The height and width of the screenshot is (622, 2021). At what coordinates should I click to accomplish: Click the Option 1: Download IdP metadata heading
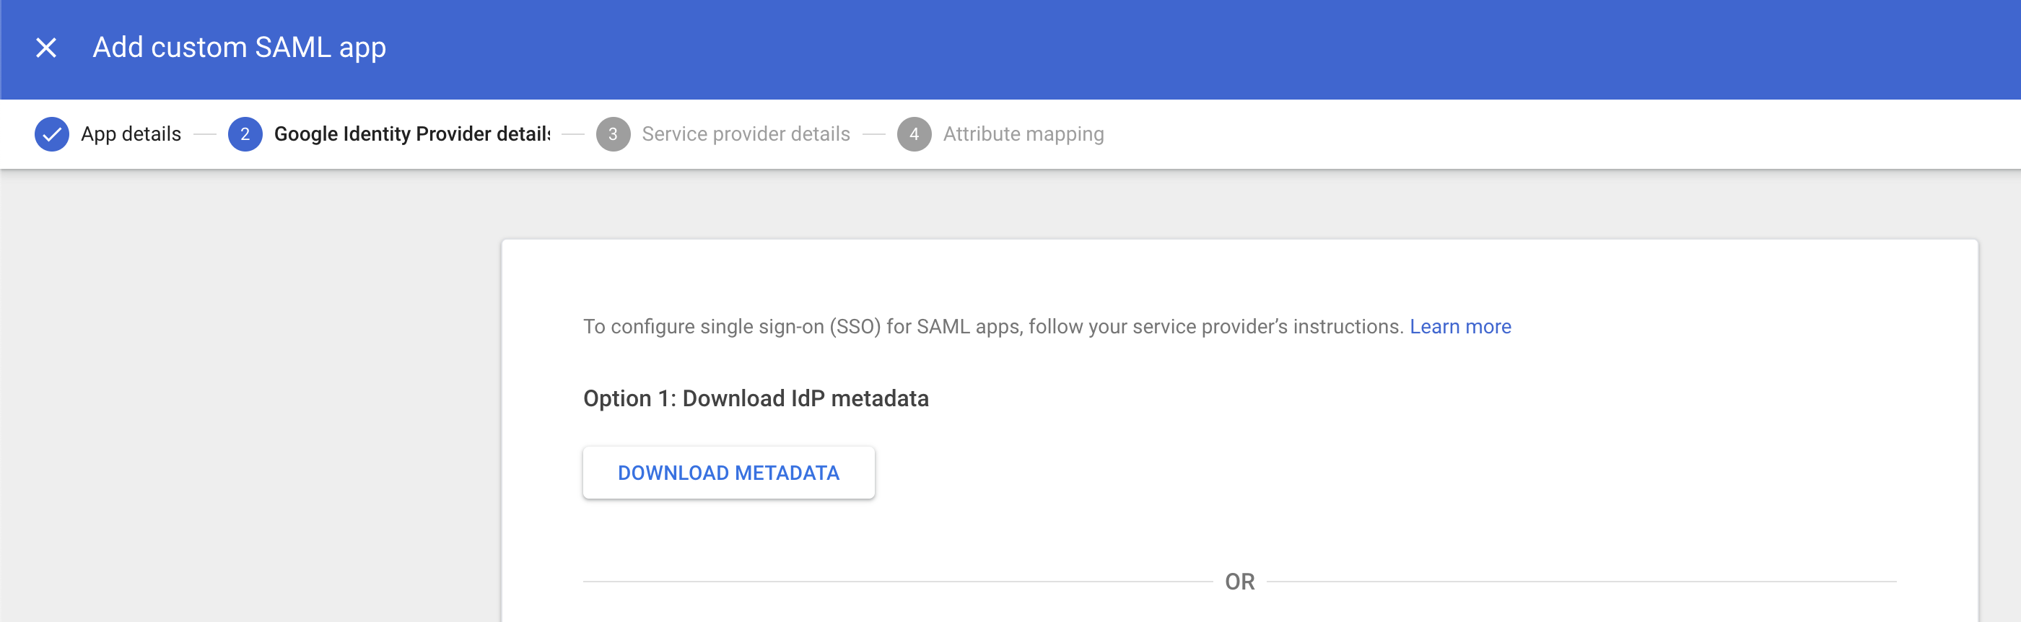(756, 398)
